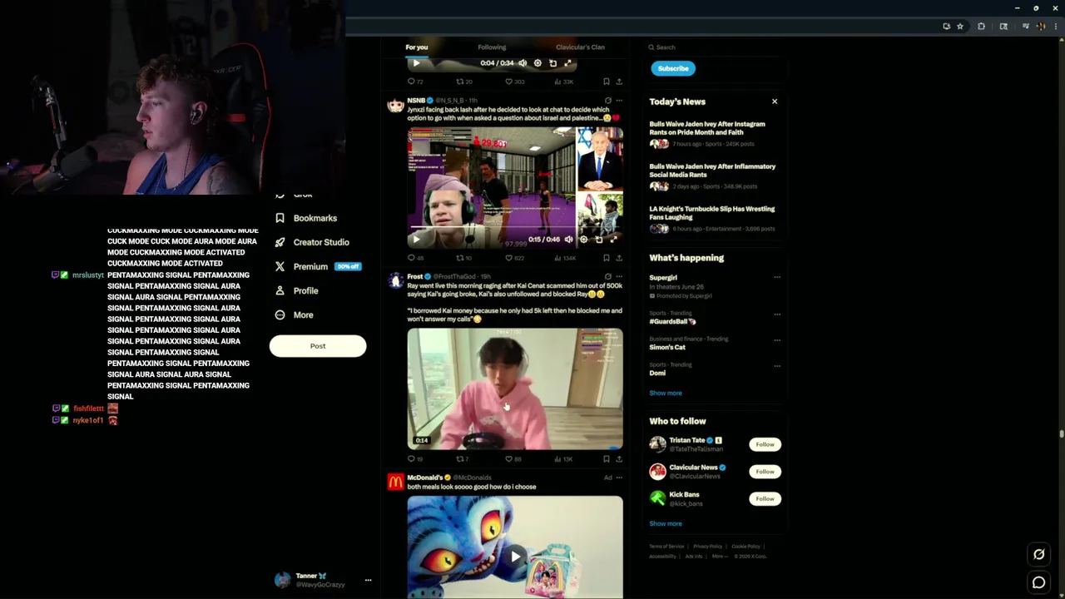Open the NSNB video's settings gear

pos(583,240)
